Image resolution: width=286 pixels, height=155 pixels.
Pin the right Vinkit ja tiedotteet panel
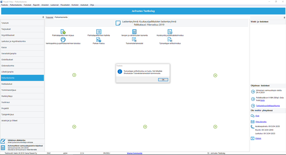tap(284, 18)
